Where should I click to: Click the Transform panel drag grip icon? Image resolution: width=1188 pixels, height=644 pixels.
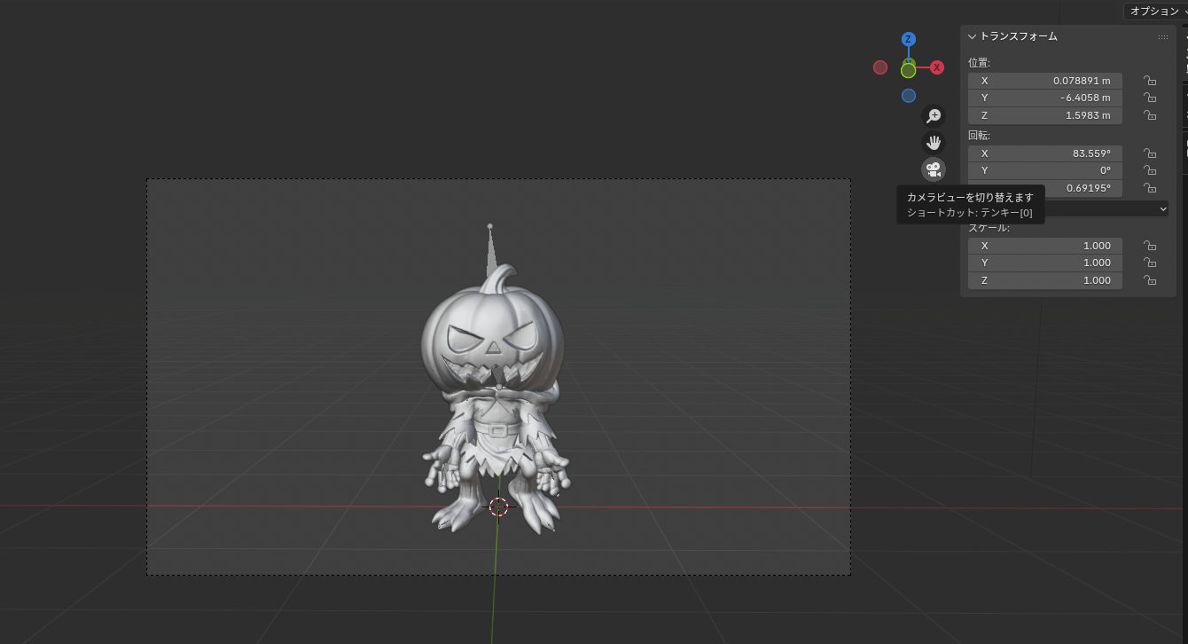(x=1163, y=36)
